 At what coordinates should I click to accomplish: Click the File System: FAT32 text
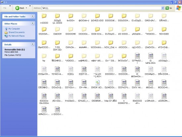coord(13,55)
